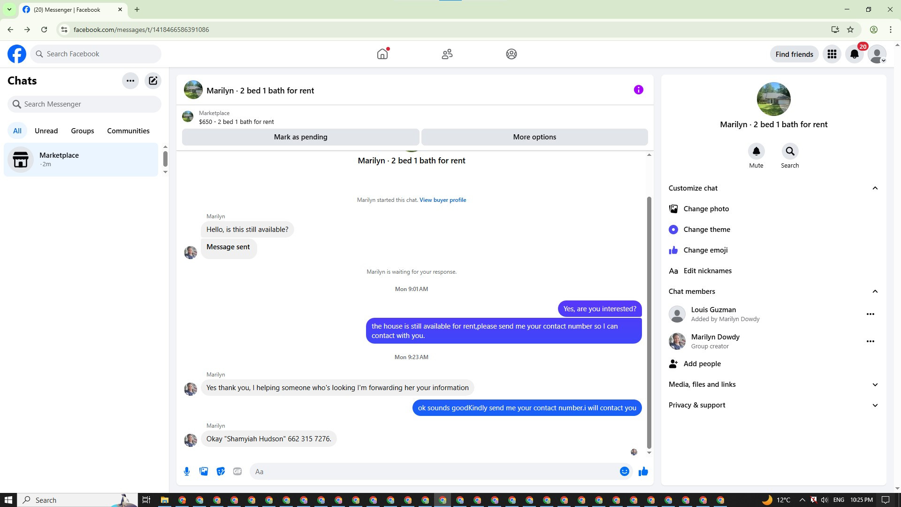Open the Windows notification center
The image size is (901, 507).
coord(886,500)
